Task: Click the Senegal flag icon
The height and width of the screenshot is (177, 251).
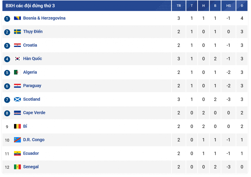Action: click(x=17, y=167)
